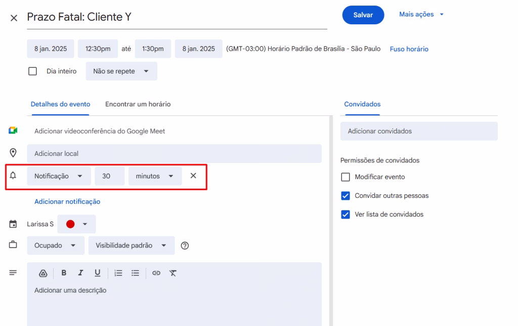Click the Permissões de convidados heading
Image resolution: width=518 pixels, height=326 pixels.
380,160
